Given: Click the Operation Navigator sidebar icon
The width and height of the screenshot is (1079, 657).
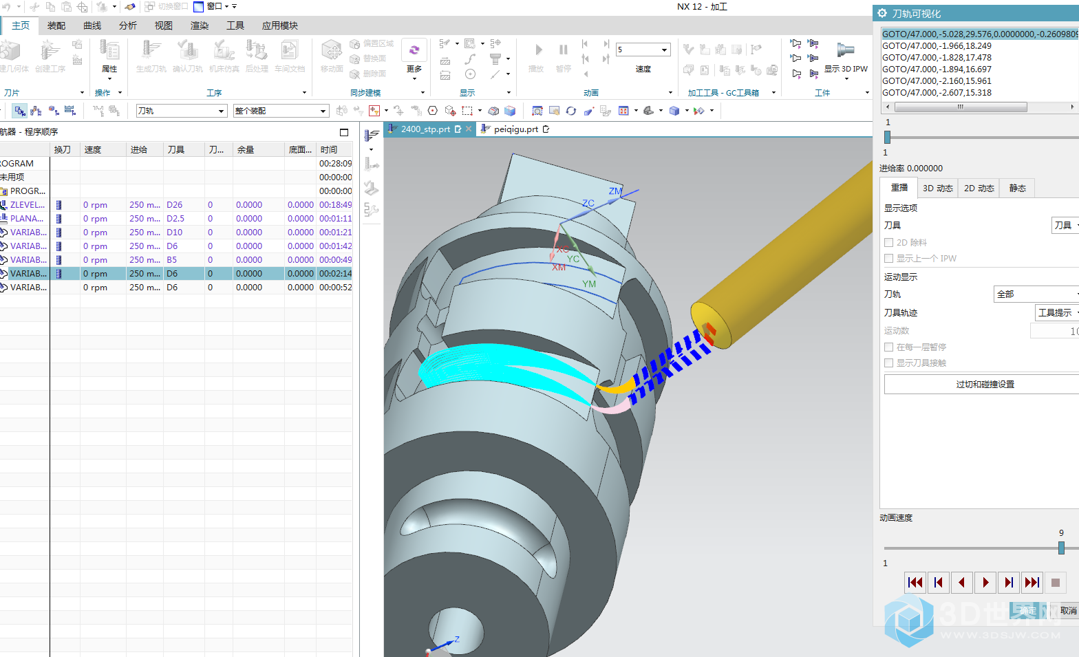Looking at the screenshot, I should click(372, 135).
